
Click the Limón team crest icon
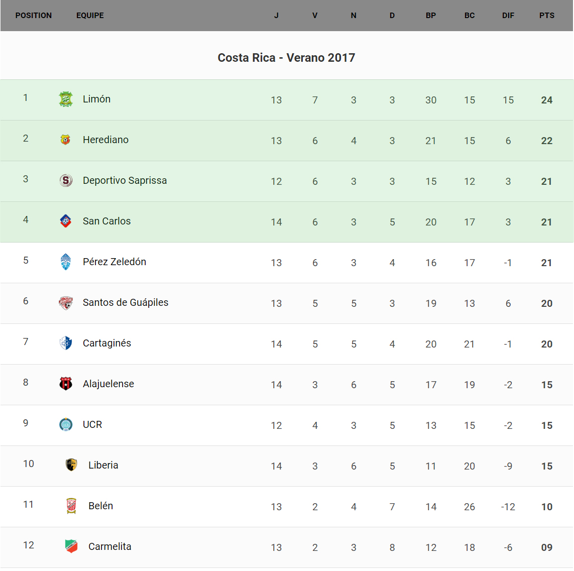[66, 99]
